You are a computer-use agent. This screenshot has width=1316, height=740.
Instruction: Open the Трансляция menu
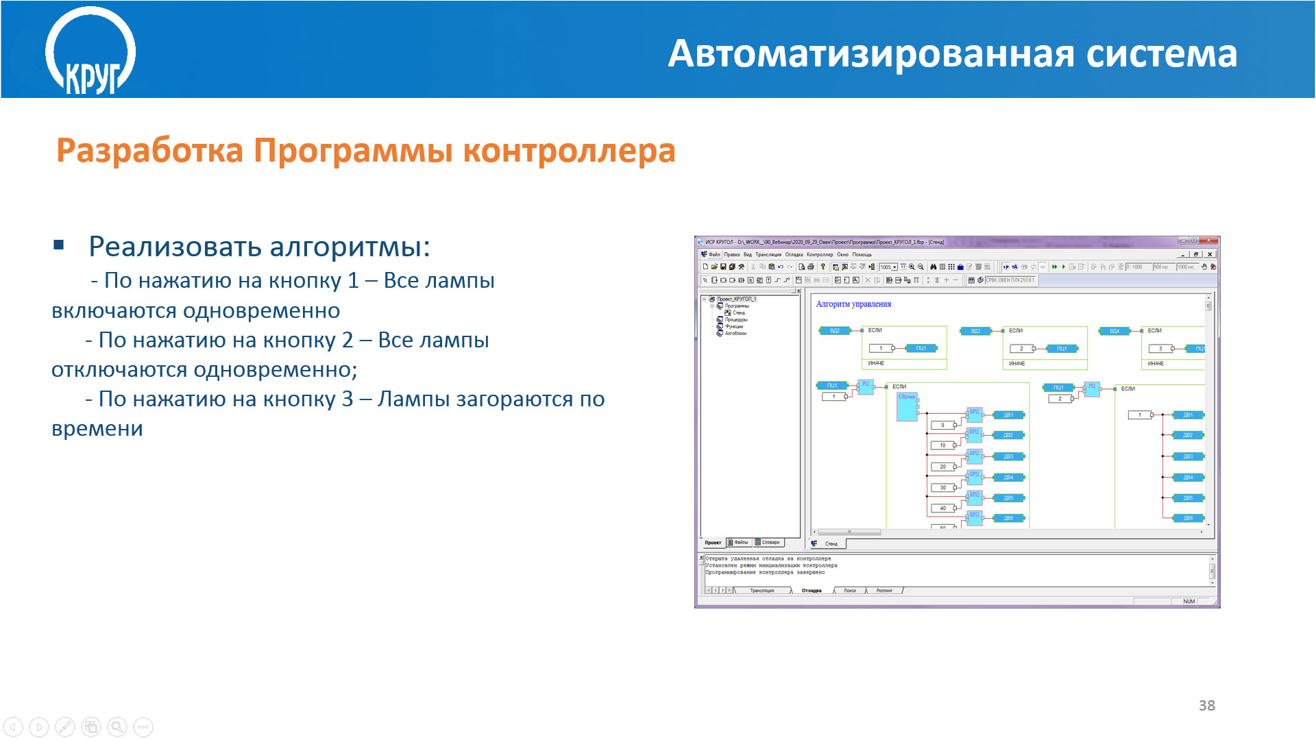coord(768,254)
